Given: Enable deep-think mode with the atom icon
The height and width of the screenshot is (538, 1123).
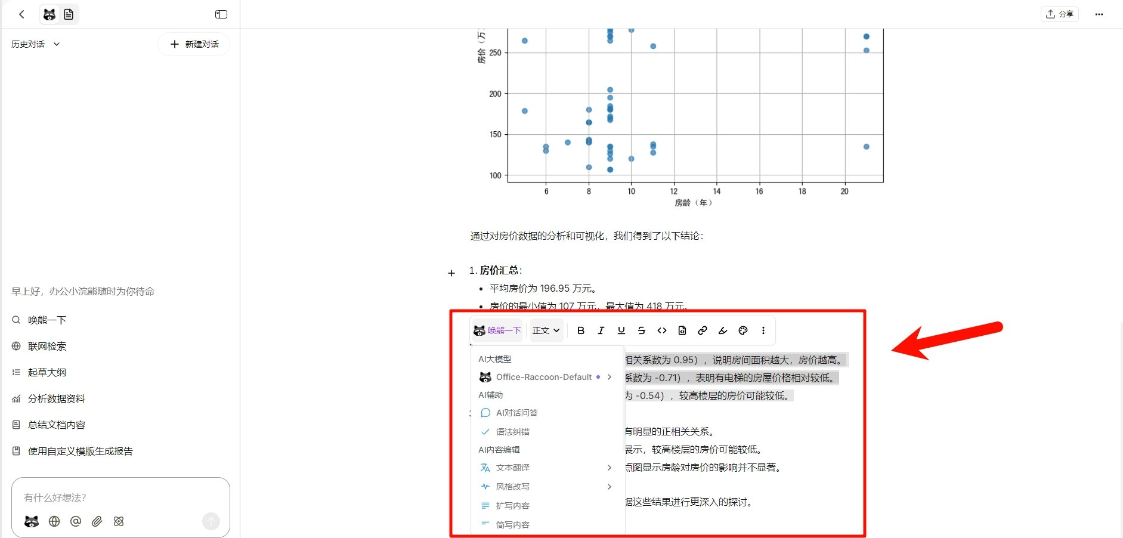Looking at the screenshot, I should [118, 521].
